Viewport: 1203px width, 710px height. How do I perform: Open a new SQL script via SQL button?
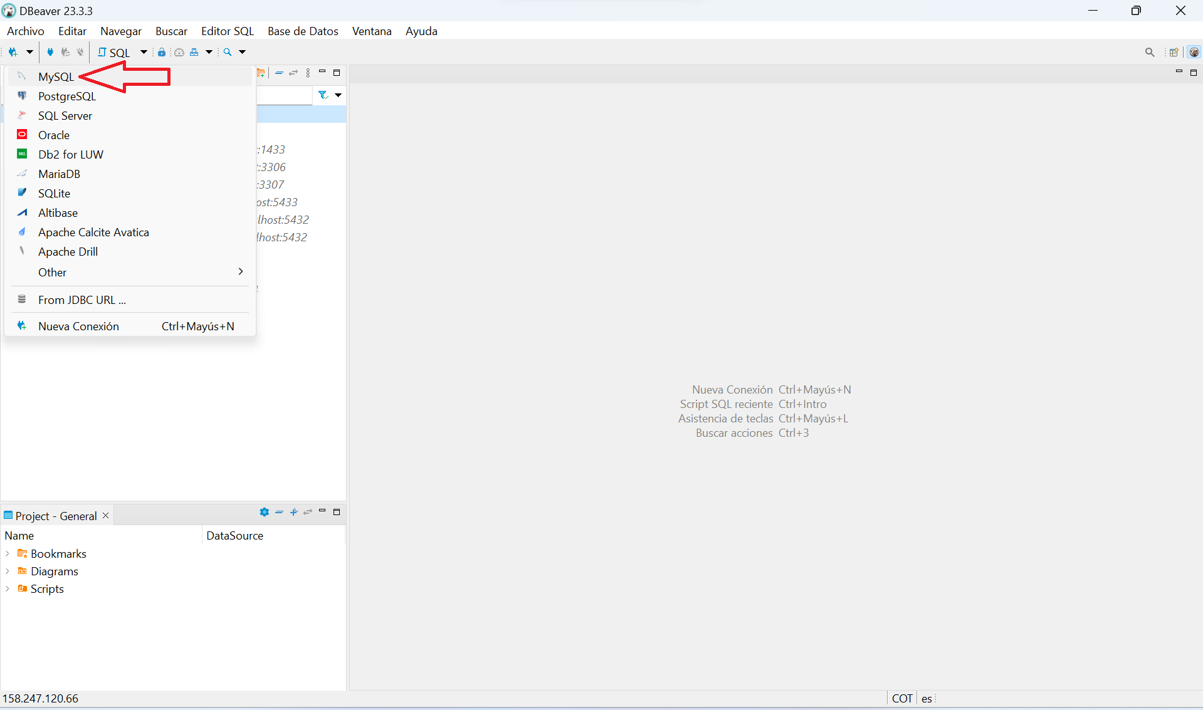pos(114,52)
